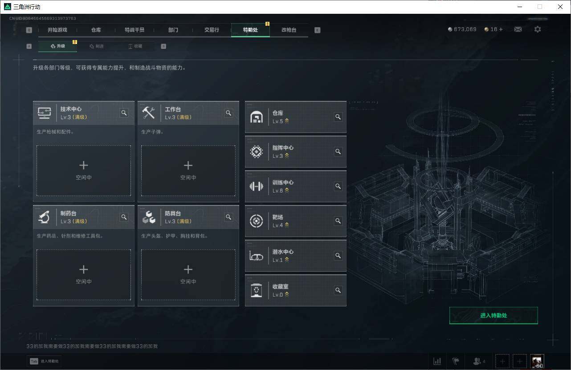Open the bar-chart statistics icon bottom bar
Image resolution: width=571 pixels, height=370 pixels.
tap(437, 361)
